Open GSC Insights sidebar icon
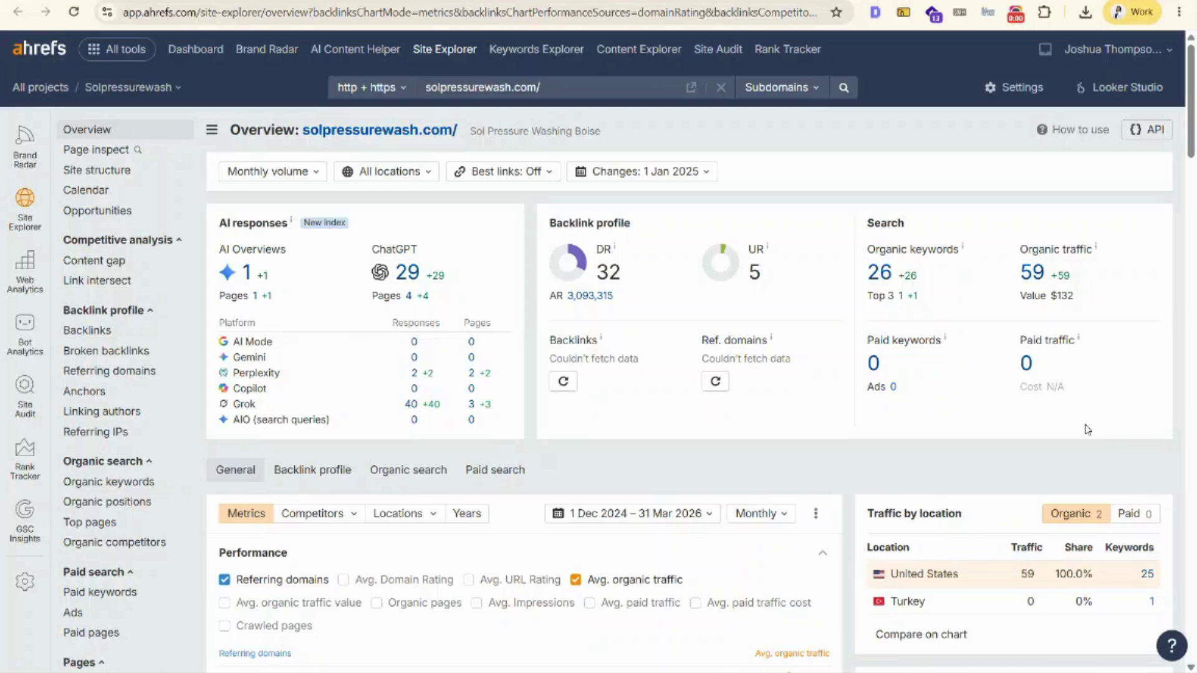This screenshot has width=1197, height=673. (25, 520)
